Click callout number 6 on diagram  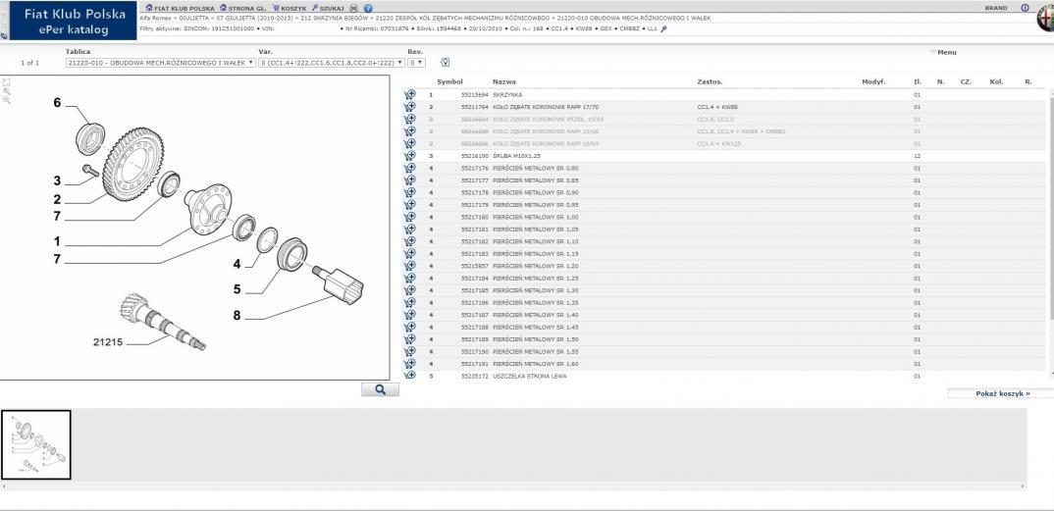[x=57, y=103]
